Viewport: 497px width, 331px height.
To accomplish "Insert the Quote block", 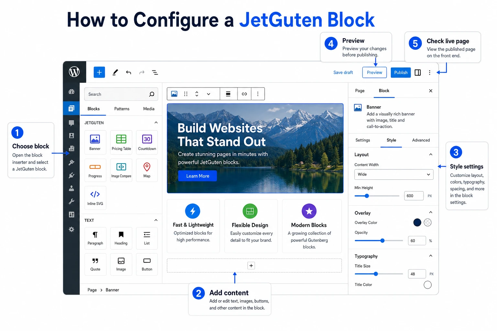I will pos(95,264).
